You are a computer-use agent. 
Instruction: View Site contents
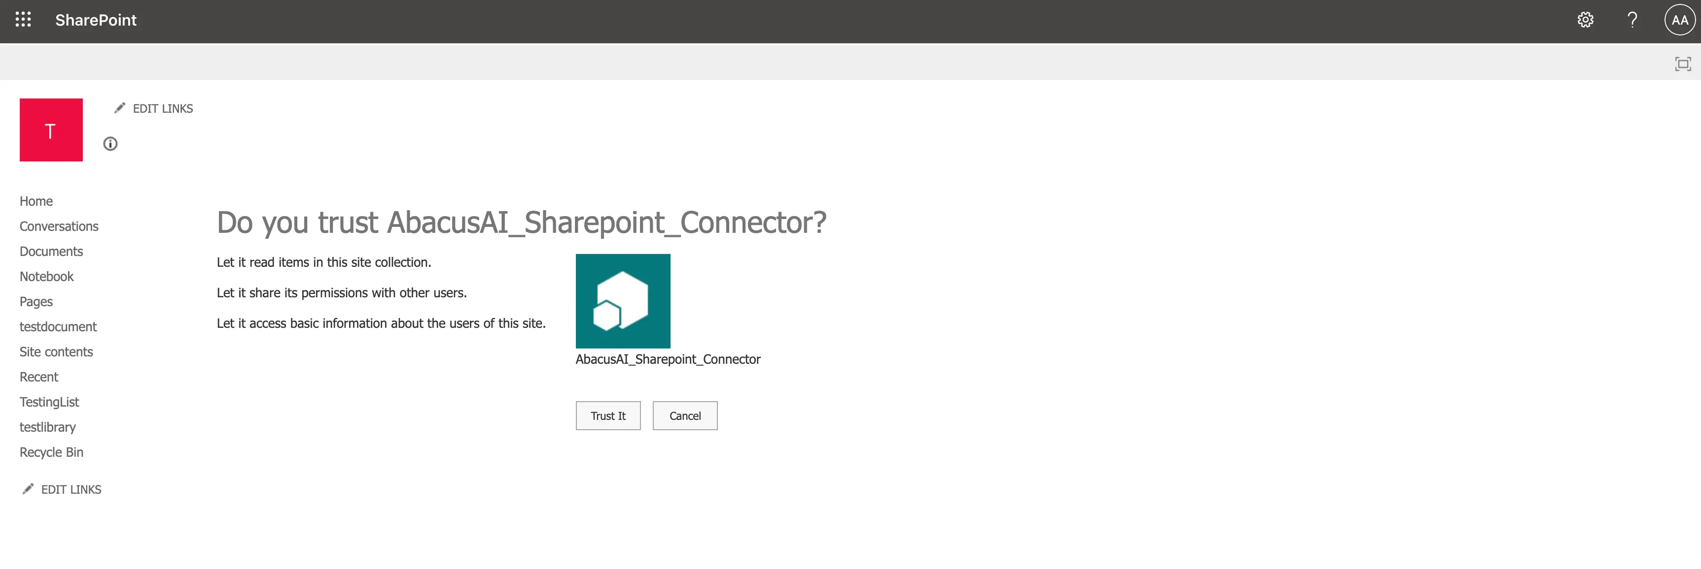coord(56,351)
